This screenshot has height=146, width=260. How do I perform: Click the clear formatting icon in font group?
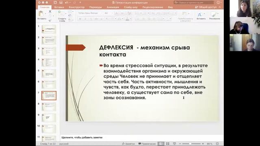point(129,13)
